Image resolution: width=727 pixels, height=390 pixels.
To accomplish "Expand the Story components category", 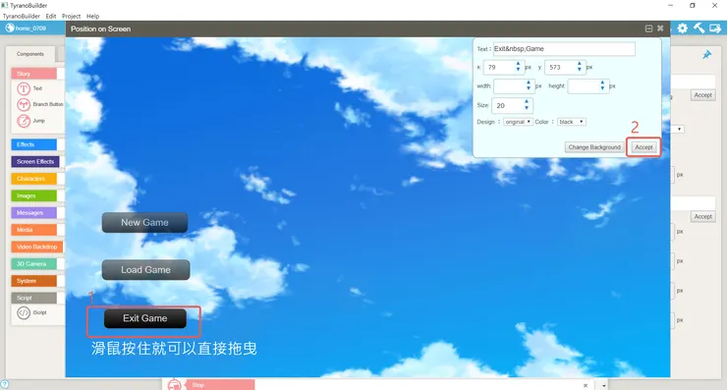I will 33,74.
